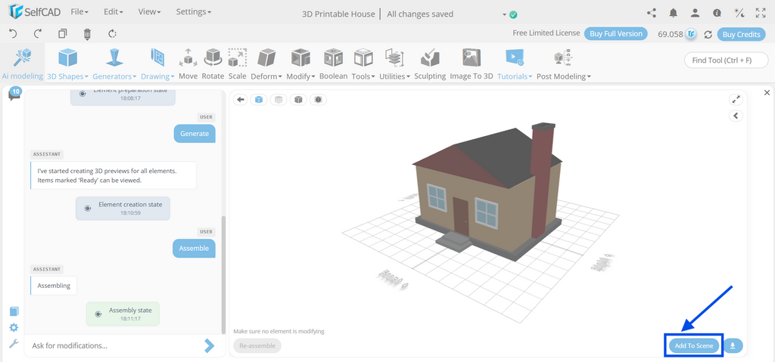Screen dimensions: 775x362
Task: Select the Rotate tool
Action: pyautogui.click(x=213, y=64)
